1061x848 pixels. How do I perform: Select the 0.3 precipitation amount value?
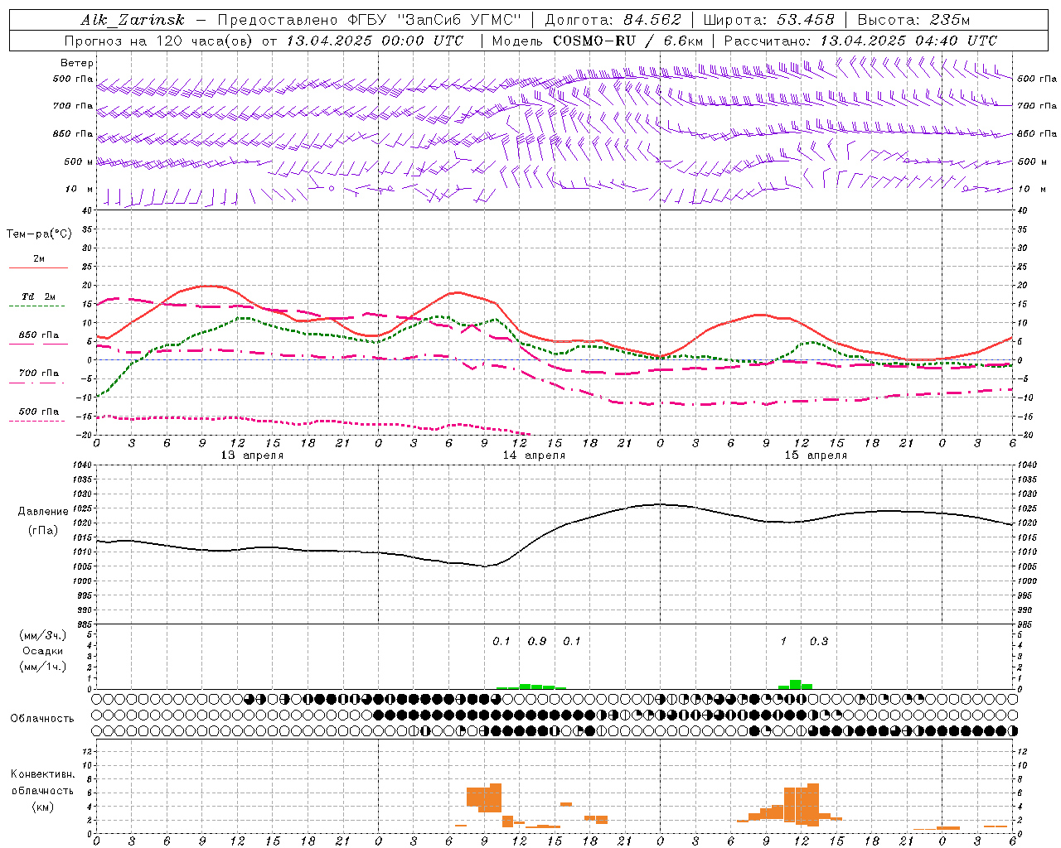point(819,642)
